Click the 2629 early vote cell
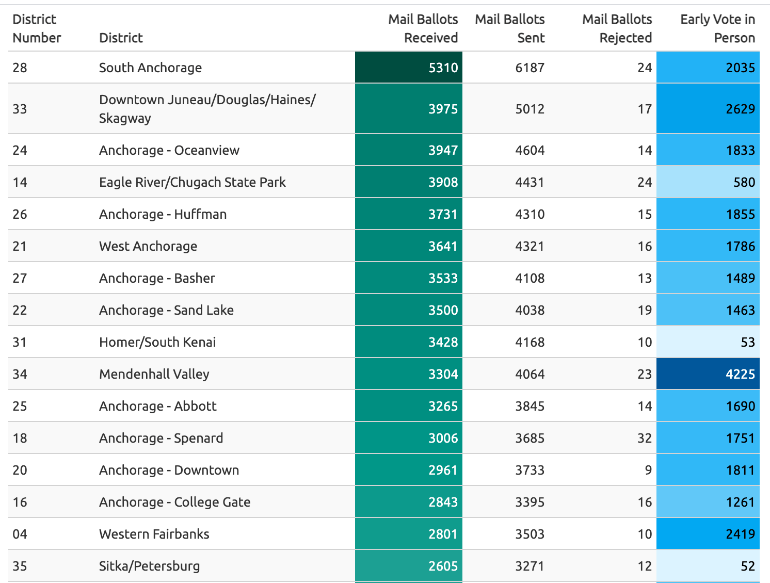This screenshot has height=583, width=770. point(708,109)
